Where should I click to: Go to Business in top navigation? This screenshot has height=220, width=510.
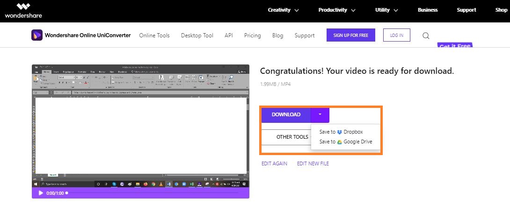coord(427,10)
